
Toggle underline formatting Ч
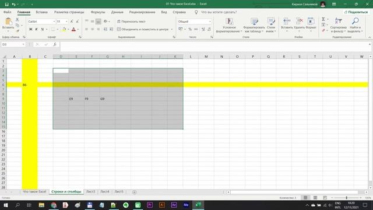pyautogui.click(x=43, y=29)
